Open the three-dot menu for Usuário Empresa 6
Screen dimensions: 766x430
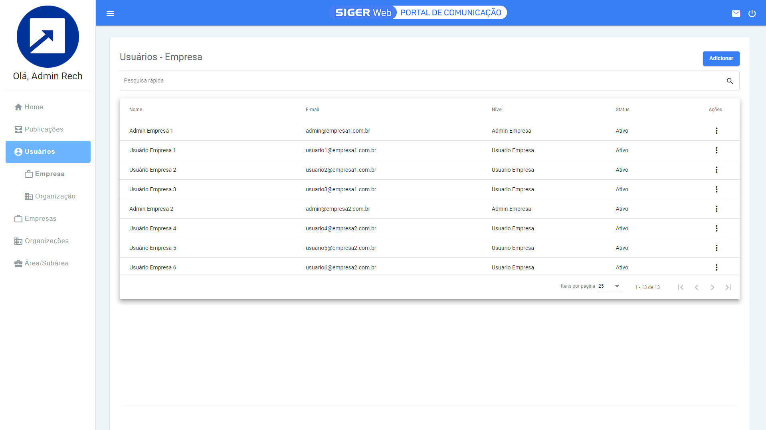coord(717,267)
